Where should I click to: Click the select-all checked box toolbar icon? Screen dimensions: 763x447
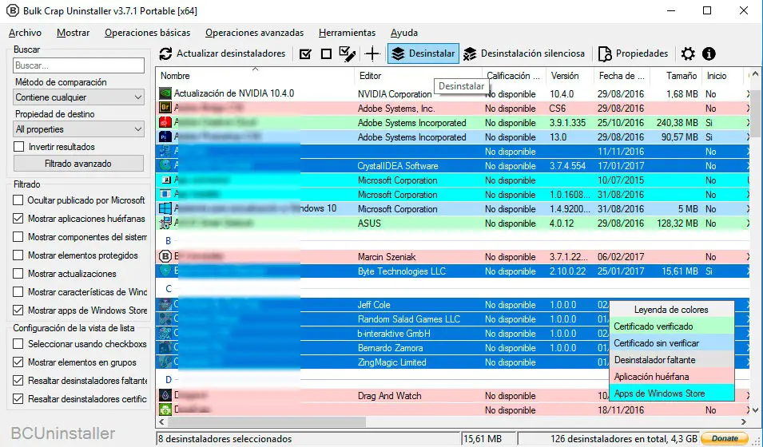305,54
